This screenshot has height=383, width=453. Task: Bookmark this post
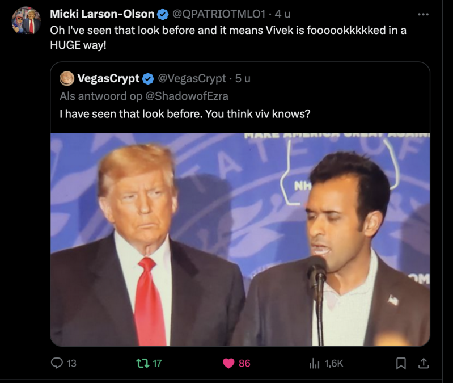(x=401, y=363)
